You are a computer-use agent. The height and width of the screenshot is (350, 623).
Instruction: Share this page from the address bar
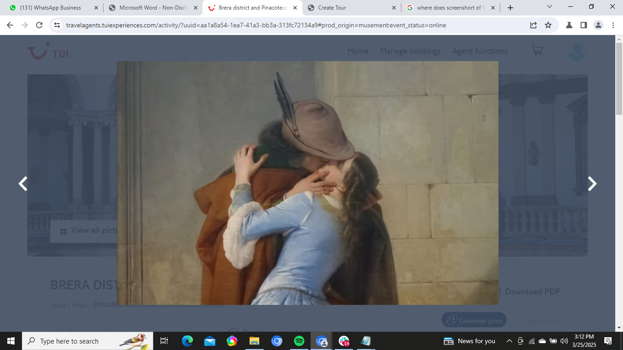click(x=534, y=25)
